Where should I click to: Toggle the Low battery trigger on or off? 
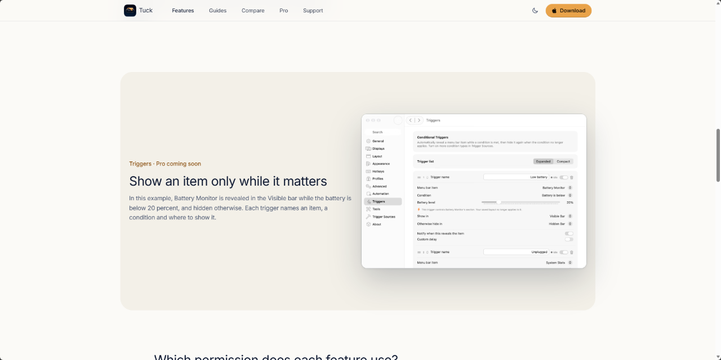tap(564, 177)
